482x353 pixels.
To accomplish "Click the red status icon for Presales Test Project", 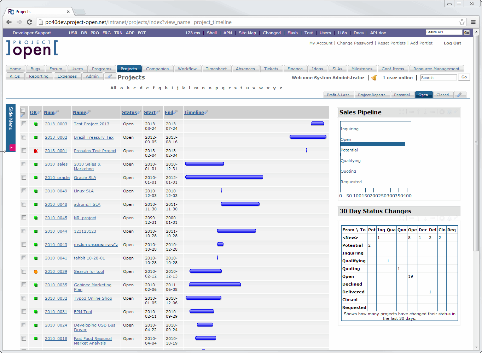I will click(36, 151).
